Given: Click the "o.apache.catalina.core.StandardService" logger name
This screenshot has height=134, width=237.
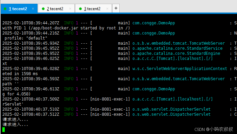Looking at the screenshot, I should [177, 48].
